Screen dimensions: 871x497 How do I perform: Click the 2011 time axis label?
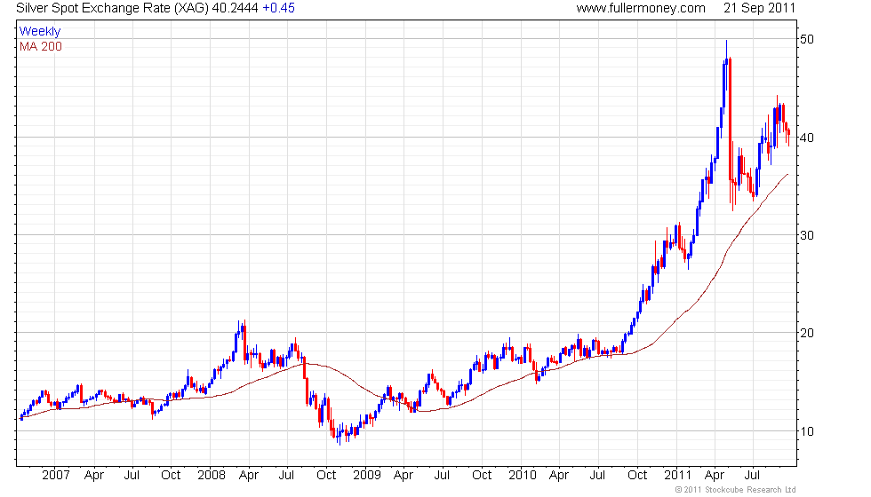click(677, 476)
